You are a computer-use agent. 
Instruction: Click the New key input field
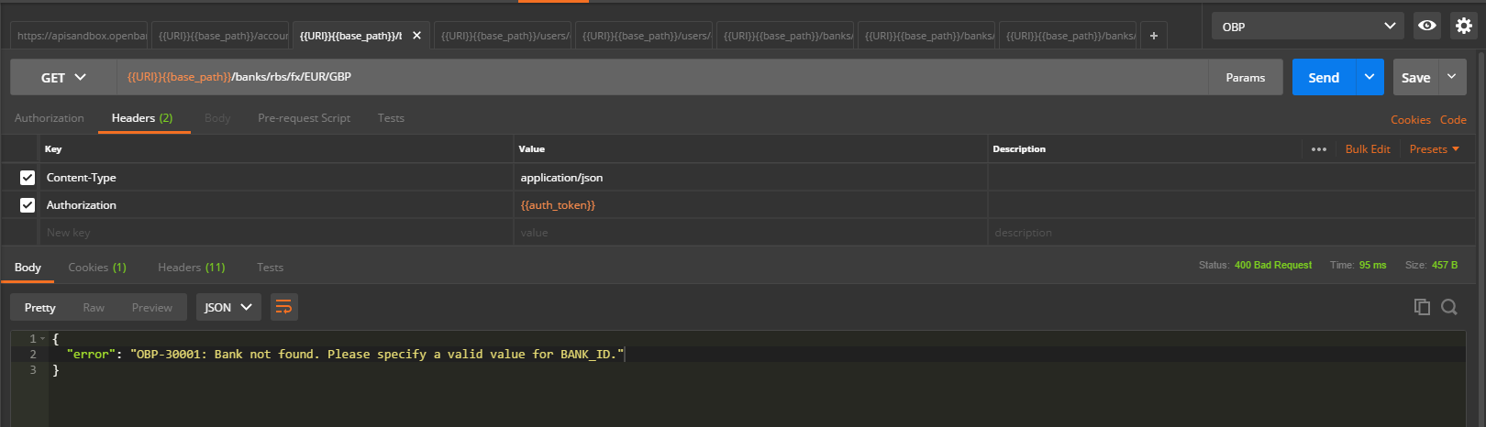(275, 233)
